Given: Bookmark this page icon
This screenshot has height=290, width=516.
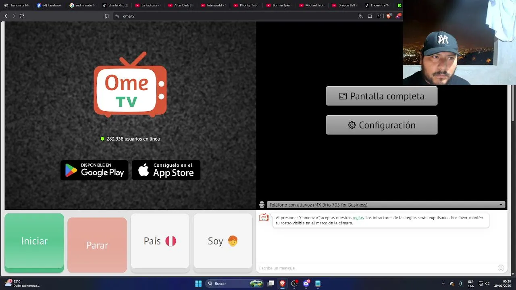Looking at the screenshot, I should tap(106, 16).
